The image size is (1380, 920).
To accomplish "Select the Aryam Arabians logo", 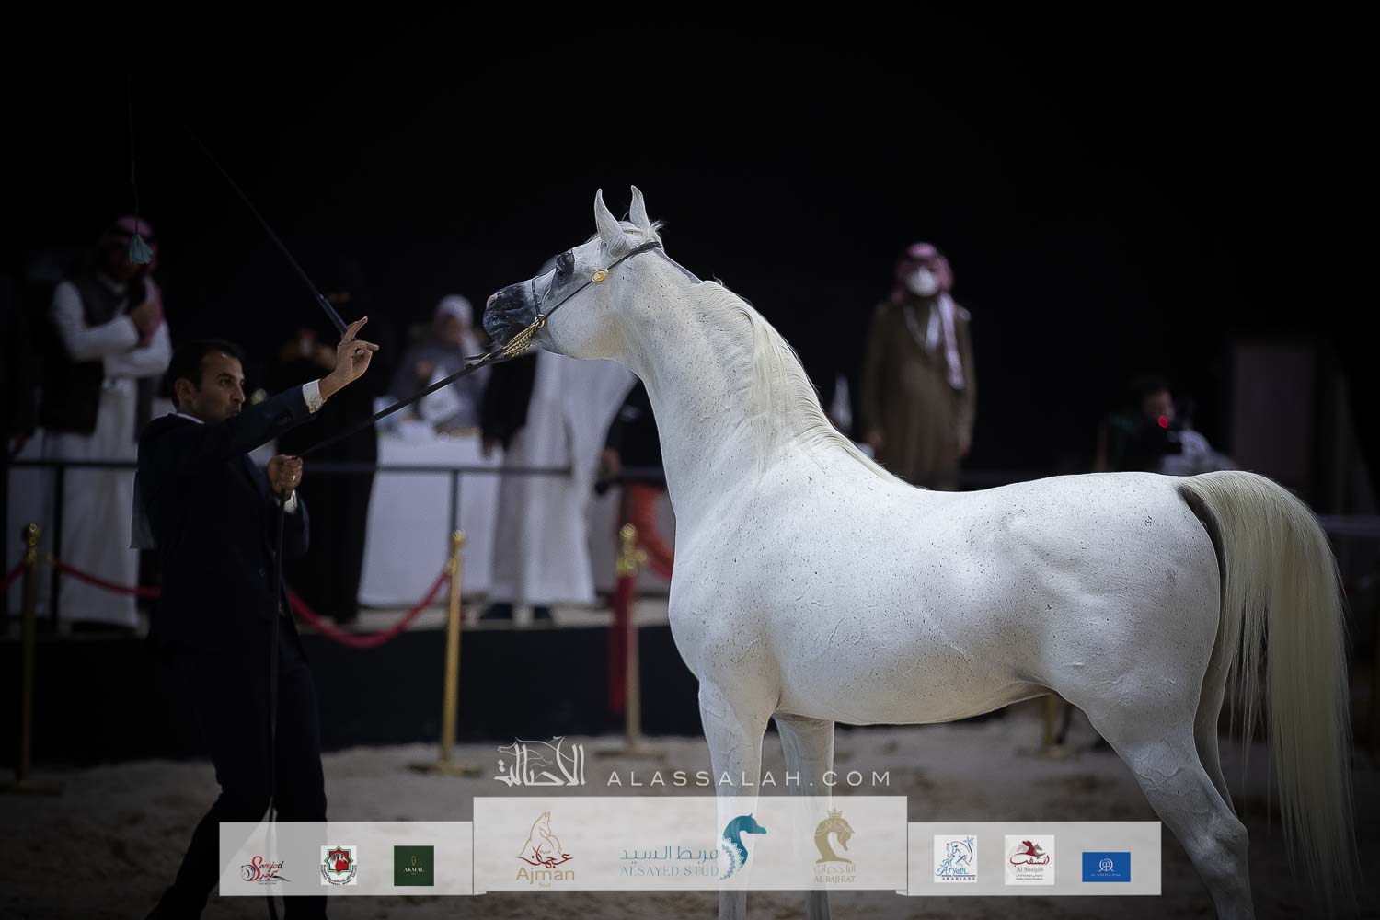I will [955, 859].
